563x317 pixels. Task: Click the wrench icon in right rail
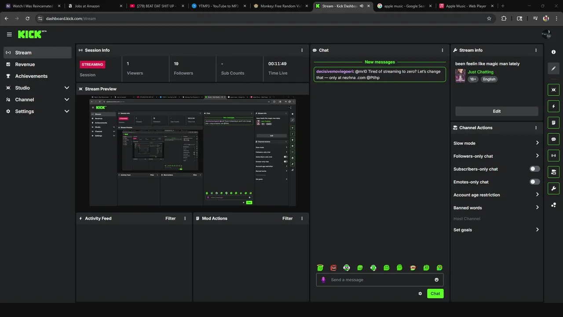(553, 188)
